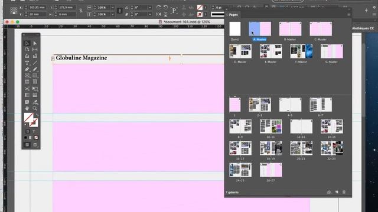Click the X position input field
This screenshot has width=378, height=212.
37,8
